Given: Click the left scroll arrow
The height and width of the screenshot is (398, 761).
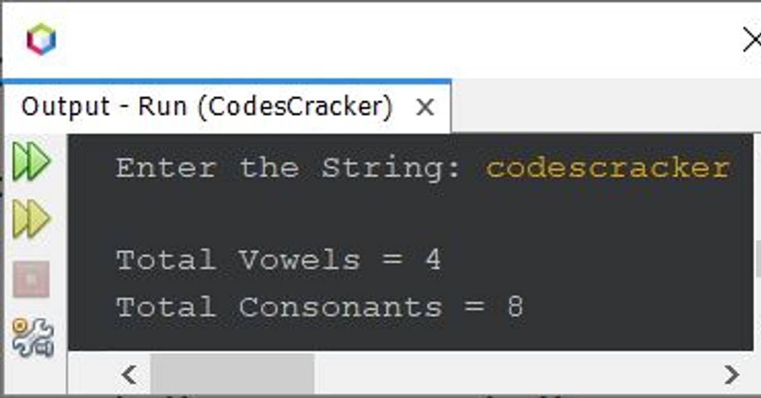Looking at the screenshot, I should (129, 375).
